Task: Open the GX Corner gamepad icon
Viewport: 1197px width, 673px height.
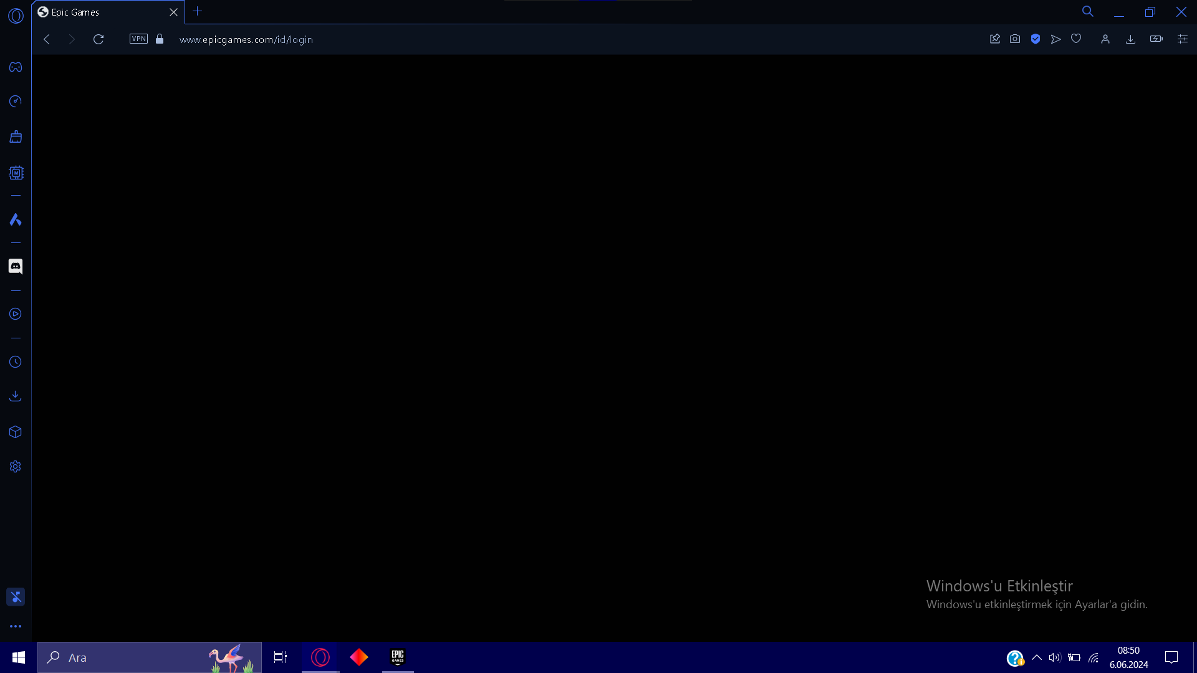Action: click(x=16, y=67)
